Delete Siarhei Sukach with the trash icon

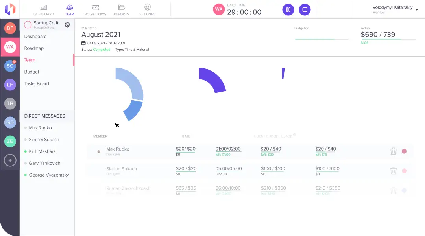(394, 171)
